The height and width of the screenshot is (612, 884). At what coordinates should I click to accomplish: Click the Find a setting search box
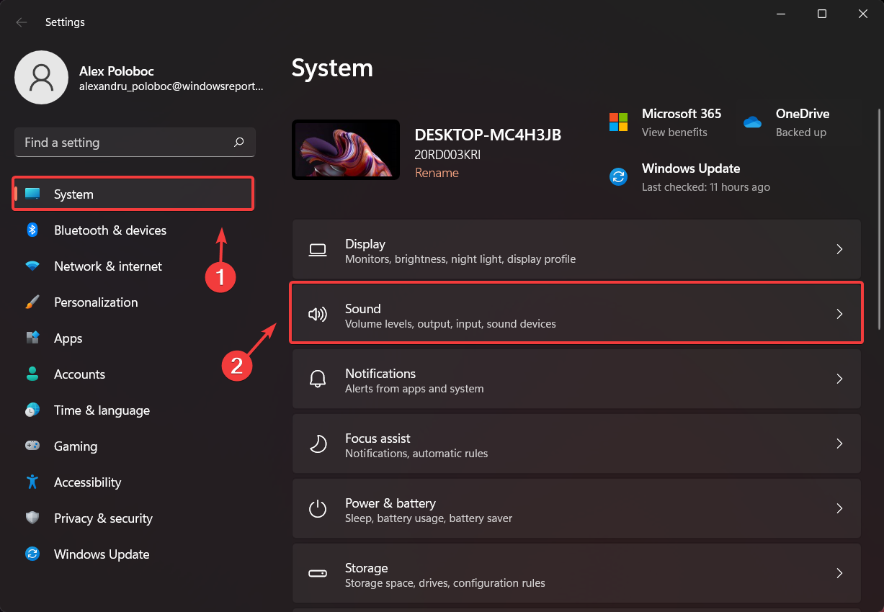[x=135, y=142]
